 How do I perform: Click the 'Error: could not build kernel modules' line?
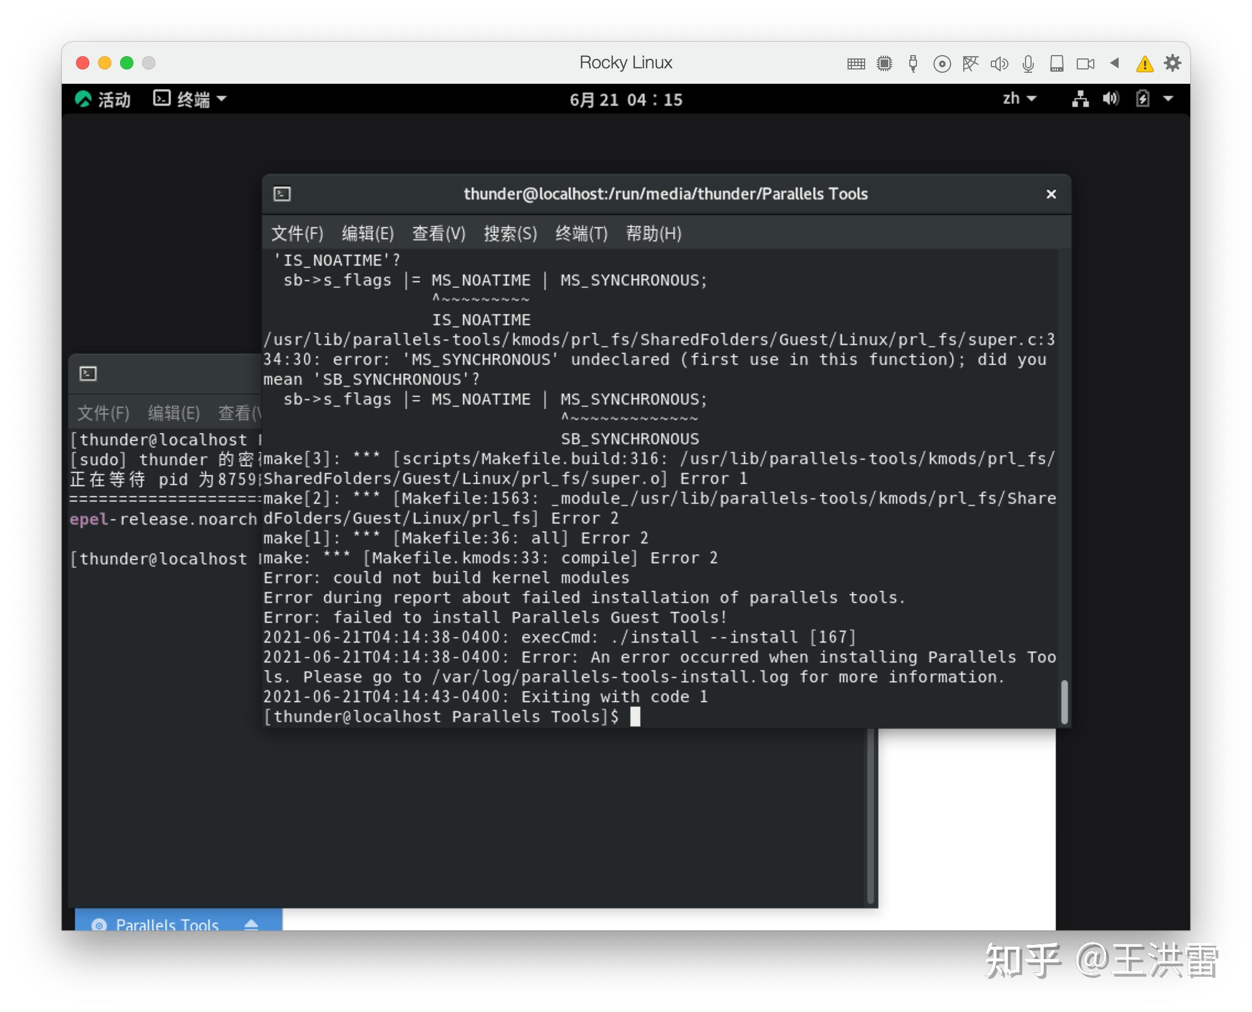point(446,578)
